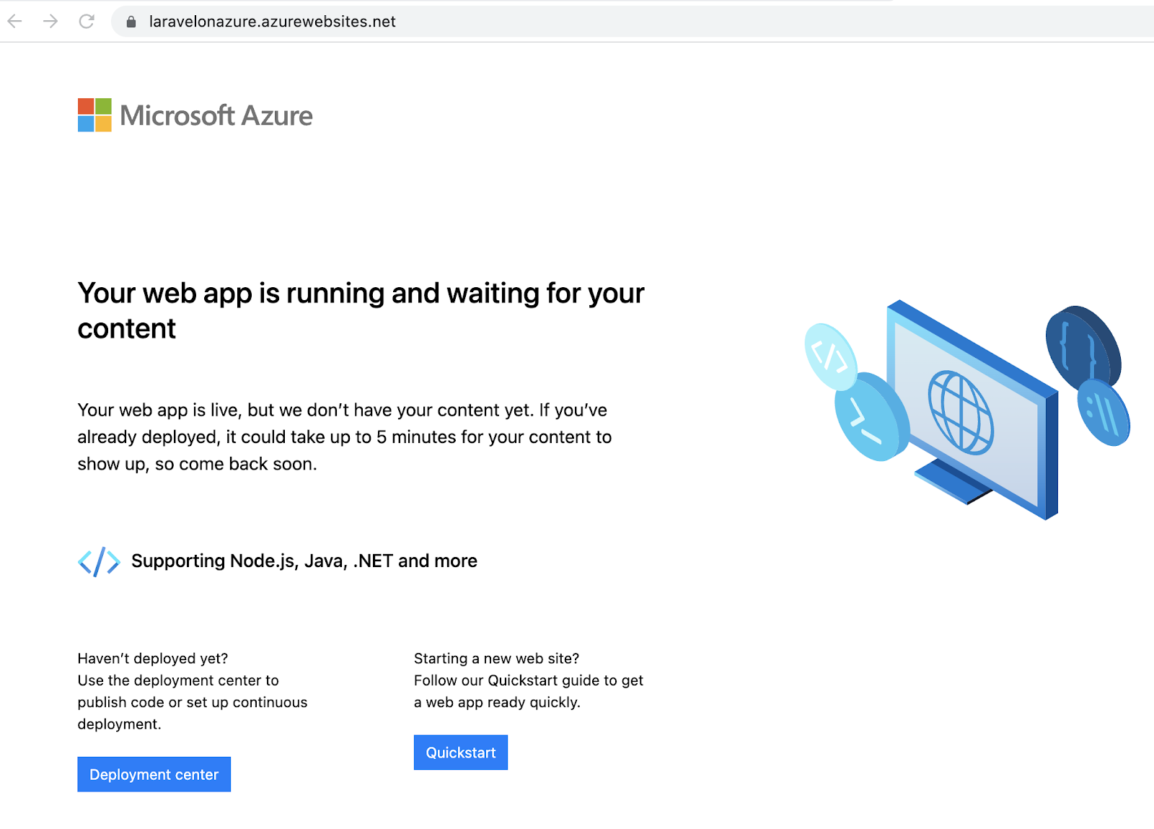Click the terminal prompt disc icon
The width and height of the screenshot is (1154, 829).
pyautogui.click(x=871, y=417)
